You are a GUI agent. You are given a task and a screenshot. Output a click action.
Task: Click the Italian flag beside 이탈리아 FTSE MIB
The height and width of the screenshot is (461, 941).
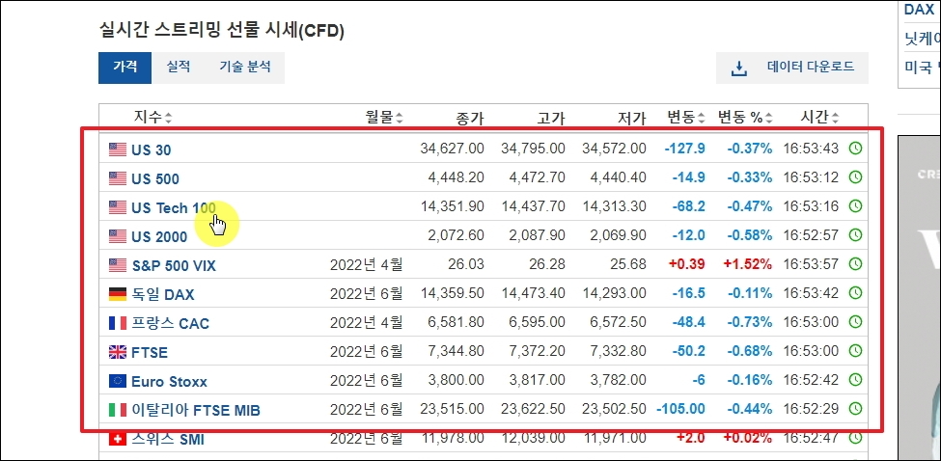[118, 410]
